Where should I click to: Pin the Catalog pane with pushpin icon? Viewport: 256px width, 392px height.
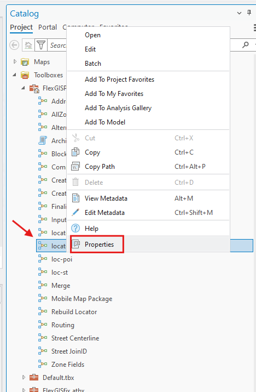point(249,13)
